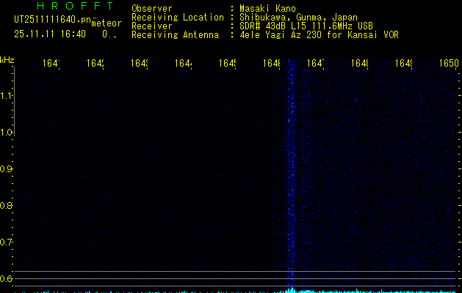This screenshot has width=462, height=293.
Task: Click the 1.1 frequency axis label
Action: [5, 95]
